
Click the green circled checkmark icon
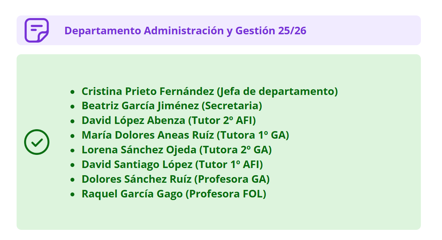point(37,142)
